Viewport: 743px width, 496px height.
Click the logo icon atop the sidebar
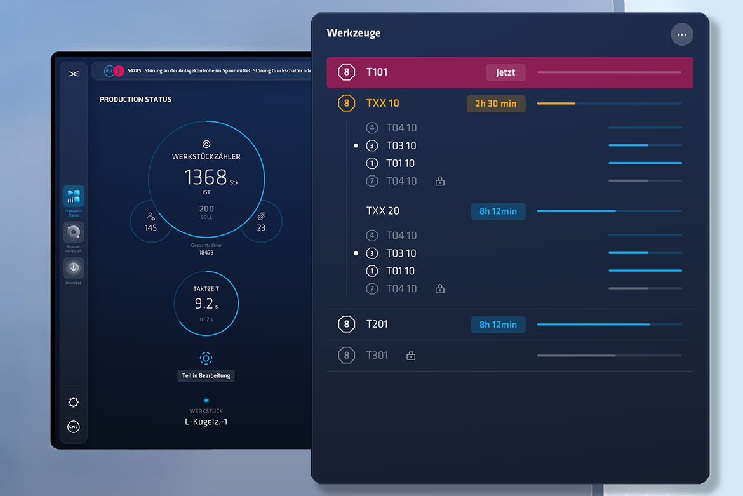pyautogui.click(x=74, y=74)
